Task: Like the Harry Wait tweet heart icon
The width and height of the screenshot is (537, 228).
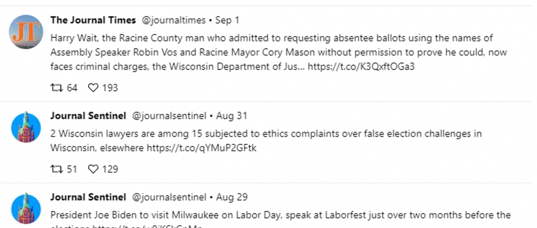Action: click(93, 88)
